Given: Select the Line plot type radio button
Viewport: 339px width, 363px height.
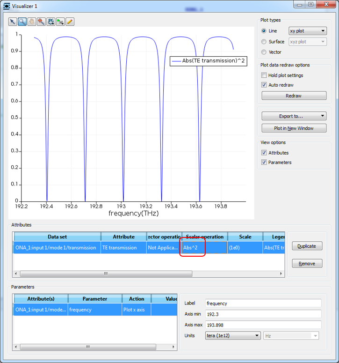Looking at the screenshot, I should [x=264, y=31].
